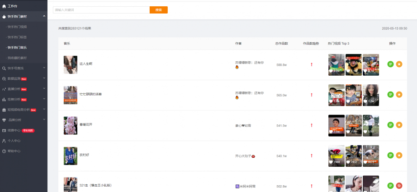Click the 数据监测 monitoring icon
The image size is (417, 192).
click(x=4, y=79)
